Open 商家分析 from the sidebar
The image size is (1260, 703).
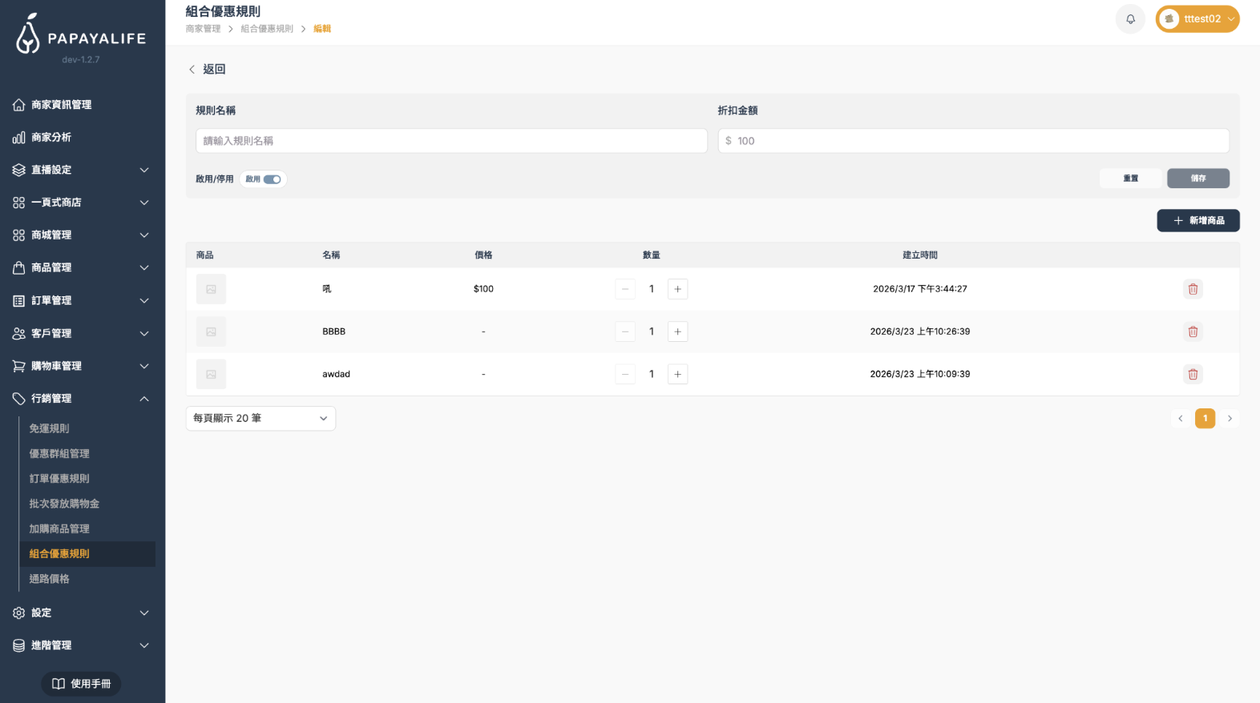[51, 138]
